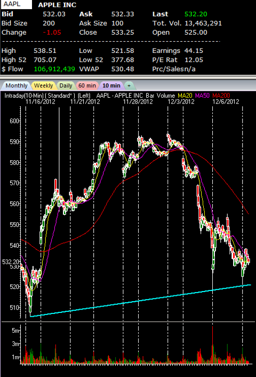Select the 10 min chart tab
The width and height of the screenshot is (256, 377).
pyautogui.click(x=111, y=85)
